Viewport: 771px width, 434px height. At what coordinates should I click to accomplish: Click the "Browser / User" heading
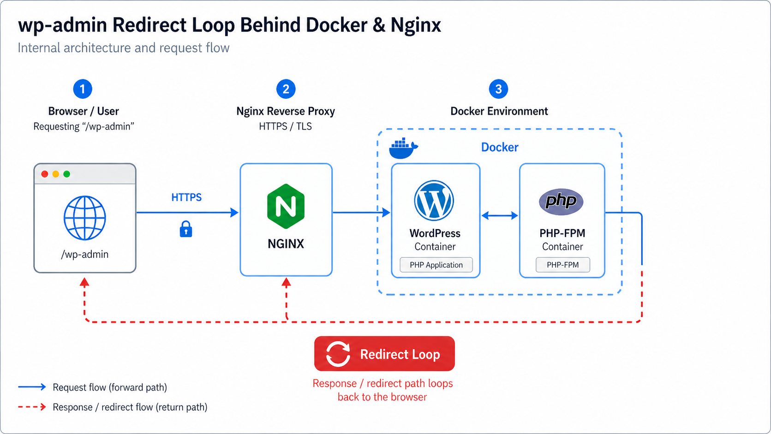point(84,111)
